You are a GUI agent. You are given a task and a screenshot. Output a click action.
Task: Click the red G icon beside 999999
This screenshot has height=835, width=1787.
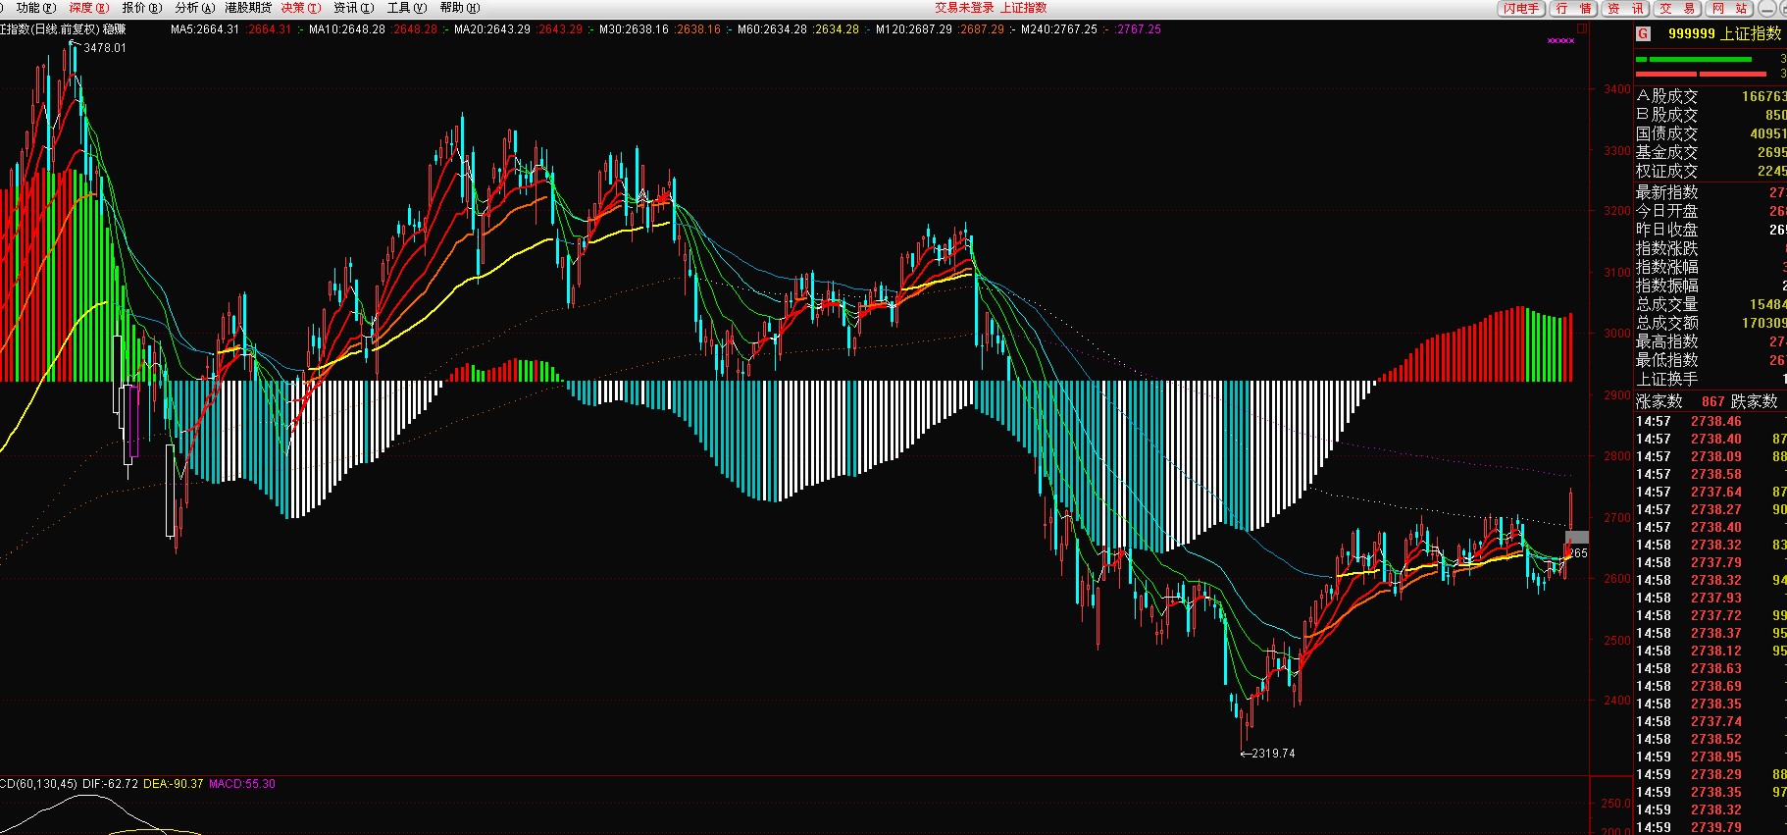[1644, 33]
